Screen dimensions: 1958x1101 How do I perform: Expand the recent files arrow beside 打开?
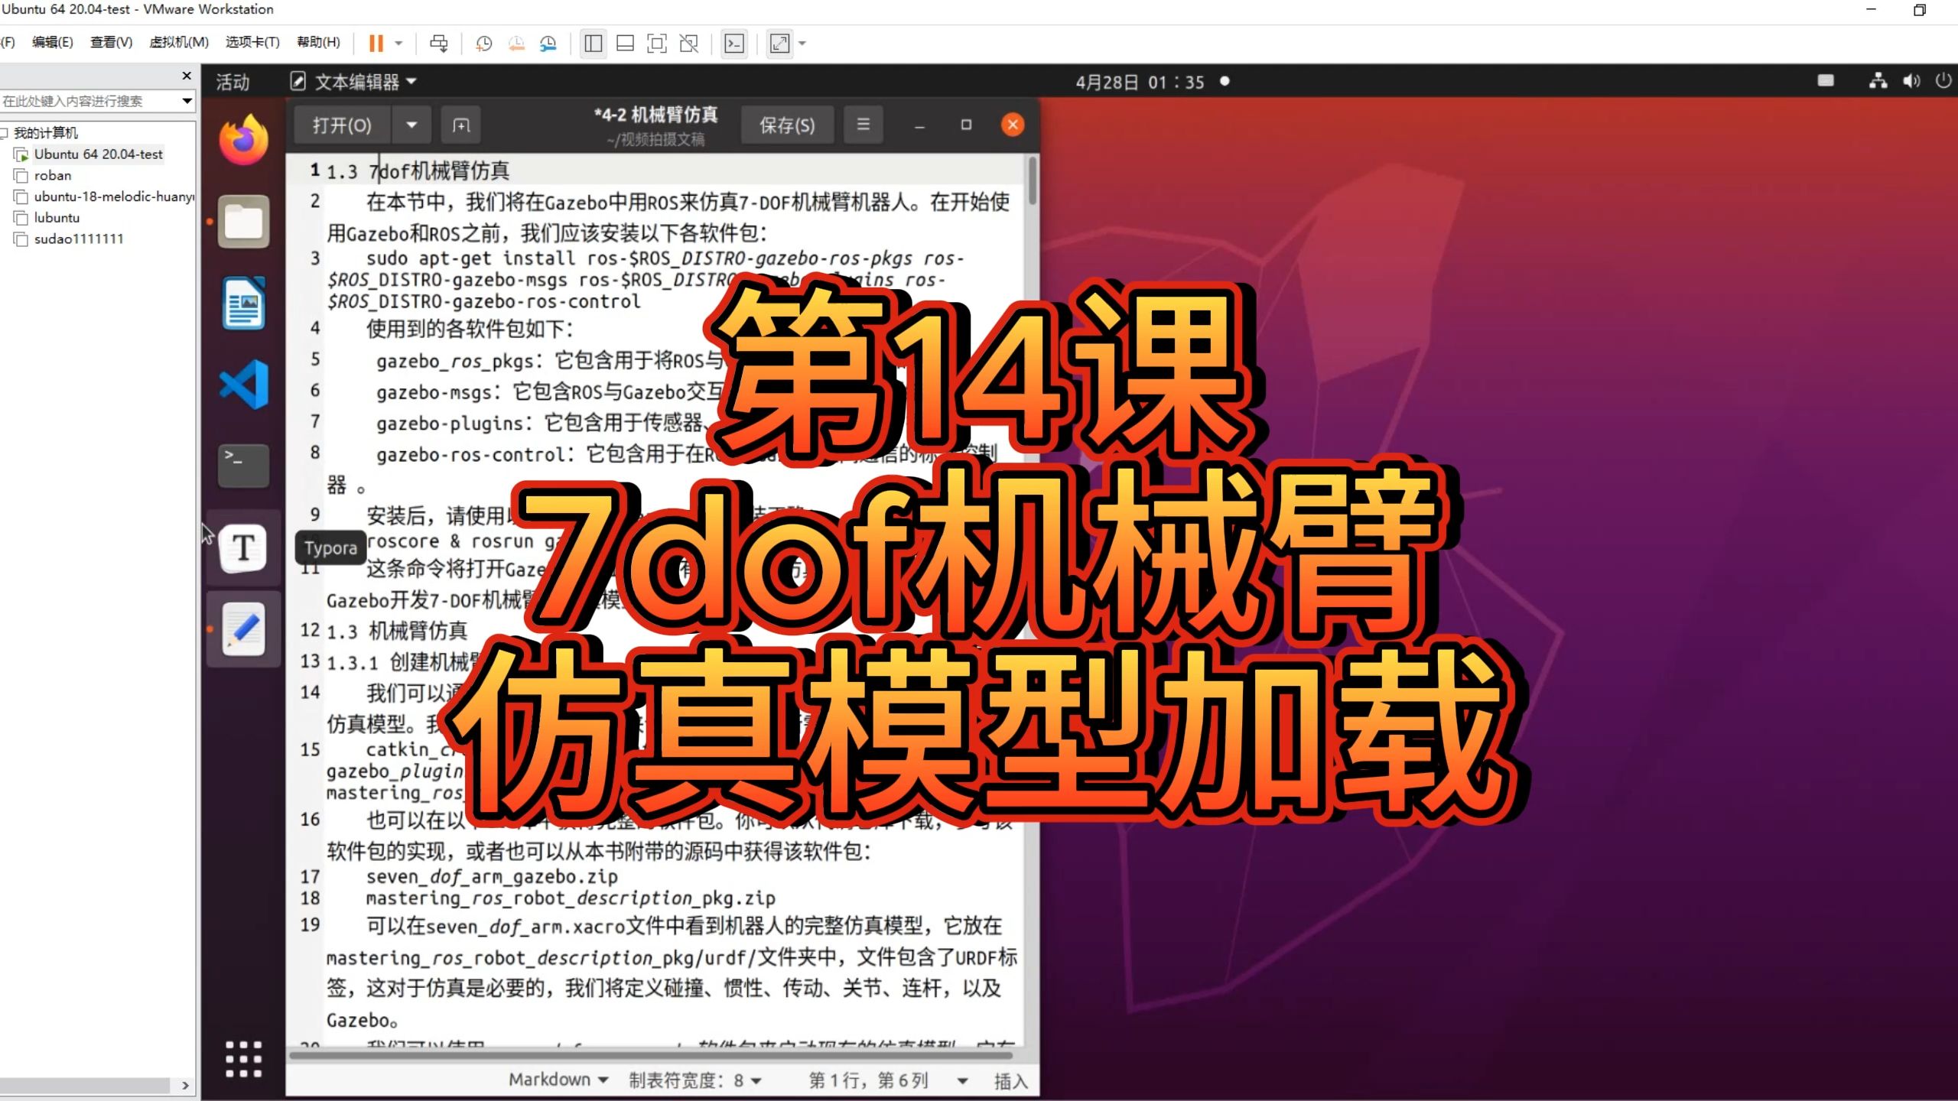[x=411, y=125]
